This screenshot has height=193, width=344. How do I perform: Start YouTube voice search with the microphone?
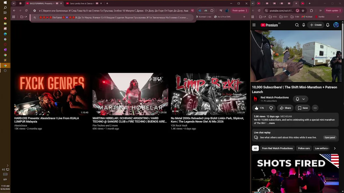[304, 25]
